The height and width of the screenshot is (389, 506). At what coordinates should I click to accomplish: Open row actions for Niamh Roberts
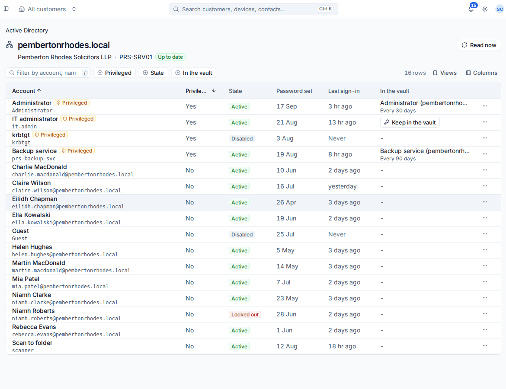click(x=485, y=314)
